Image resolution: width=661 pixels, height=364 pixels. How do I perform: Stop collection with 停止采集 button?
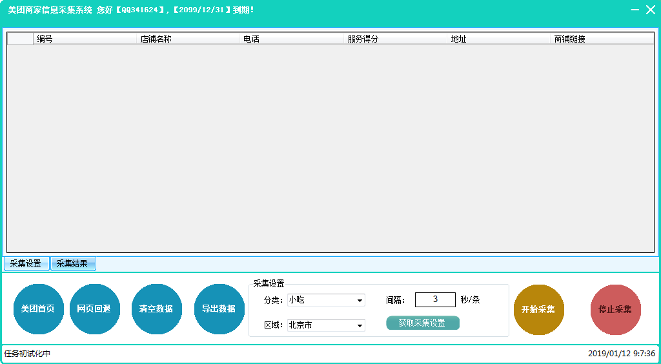click(x=615, y=310)
